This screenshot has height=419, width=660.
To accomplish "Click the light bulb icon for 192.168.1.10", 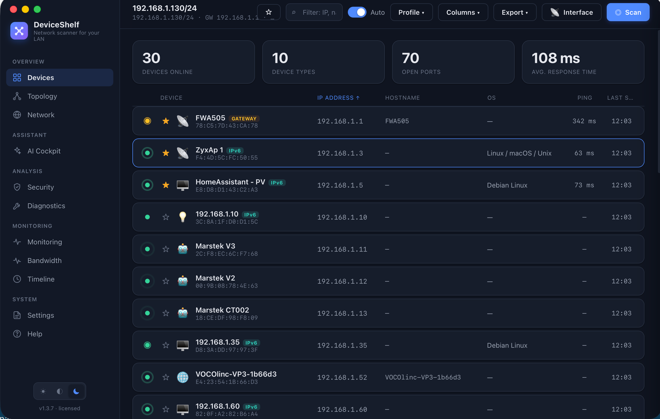I will point(183,217).
